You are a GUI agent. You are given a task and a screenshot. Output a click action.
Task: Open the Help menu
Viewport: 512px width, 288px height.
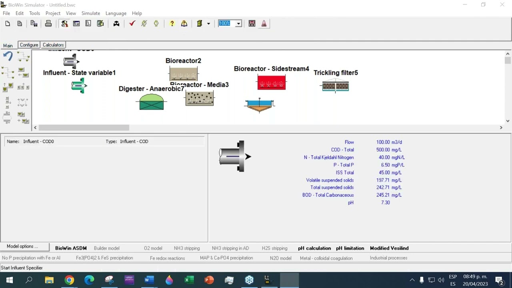pyautogui.click(x=137, y=13)
